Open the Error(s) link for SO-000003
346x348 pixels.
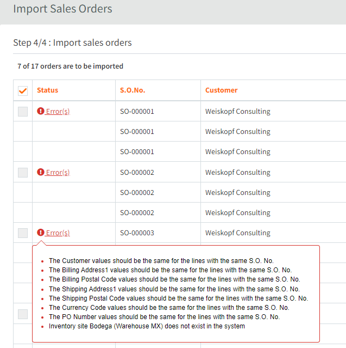[x=58, y=233]
